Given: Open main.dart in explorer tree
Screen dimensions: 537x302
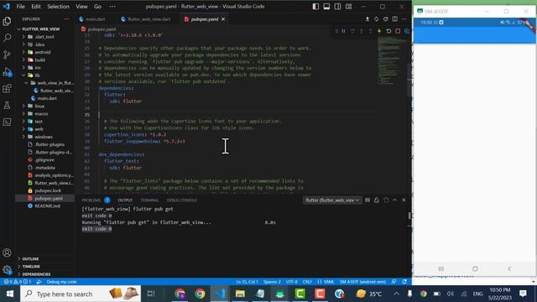Looking at the screenshot, I should click(47, 98).
